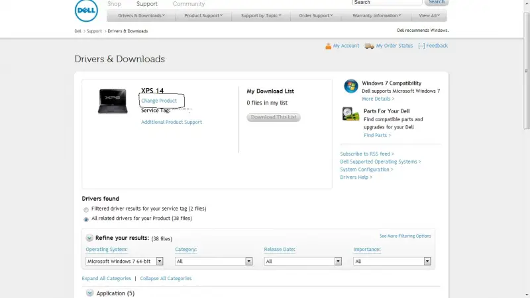Switch to the Community tab
This screenshot has width=530, height=298.
[189, 4]
